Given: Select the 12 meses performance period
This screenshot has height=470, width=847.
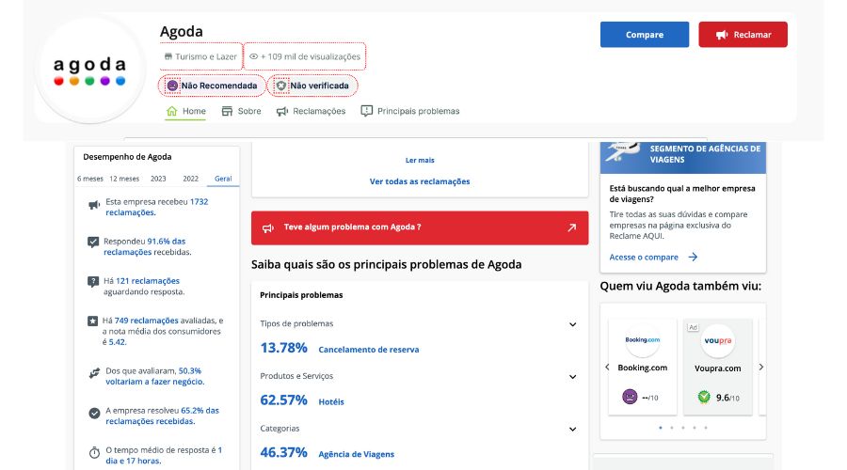Looking at the screenshot, I should (124, 179).
